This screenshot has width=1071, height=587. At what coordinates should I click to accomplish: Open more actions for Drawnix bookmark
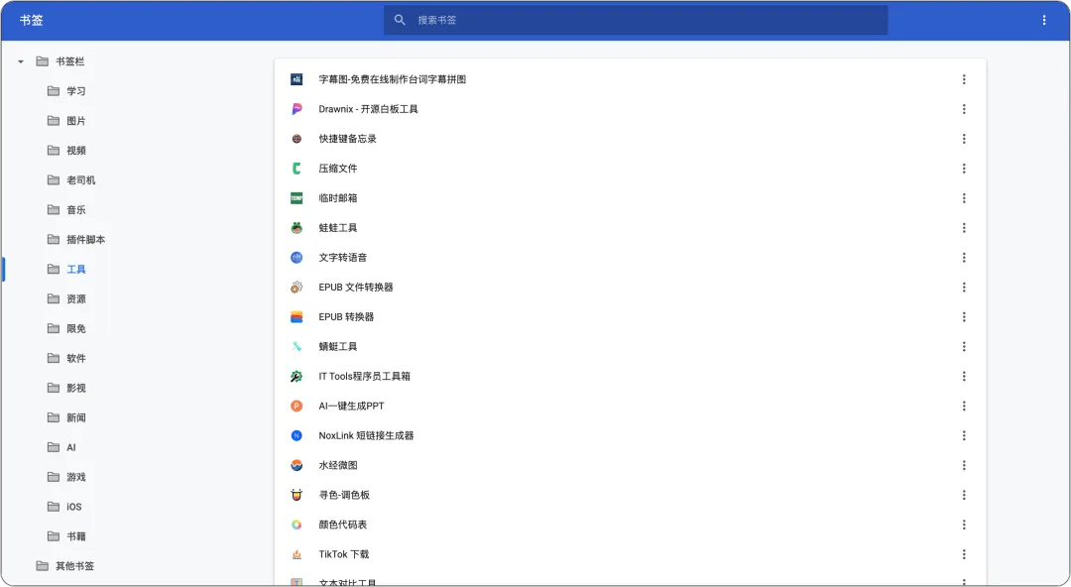pyautogui.click(x=964, y=109)
